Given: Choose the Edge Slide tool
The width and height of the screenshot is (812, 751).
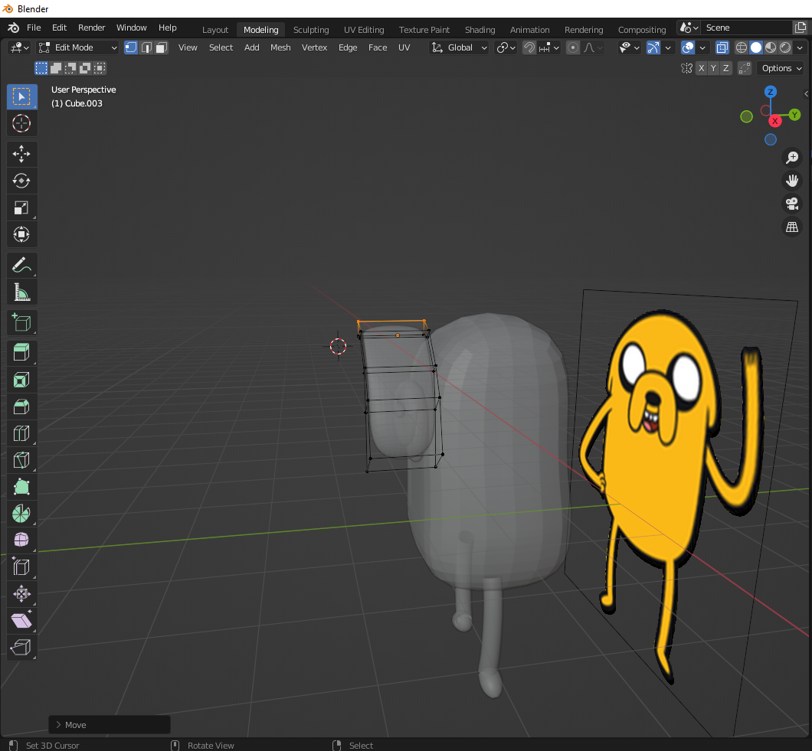Looking at the screenshot, I should pyautogui.click(x=21, y=567).
